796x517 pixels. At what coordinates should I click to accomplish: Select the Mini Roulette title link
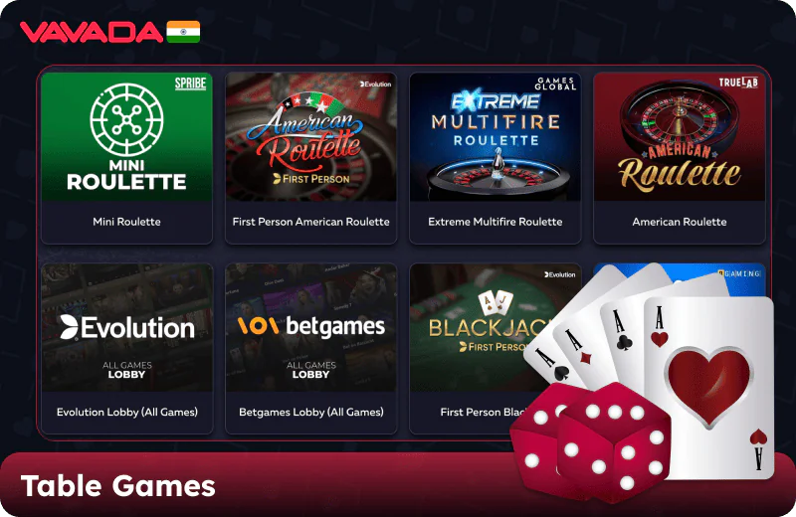pyautogui.click(x=127, y=222)
